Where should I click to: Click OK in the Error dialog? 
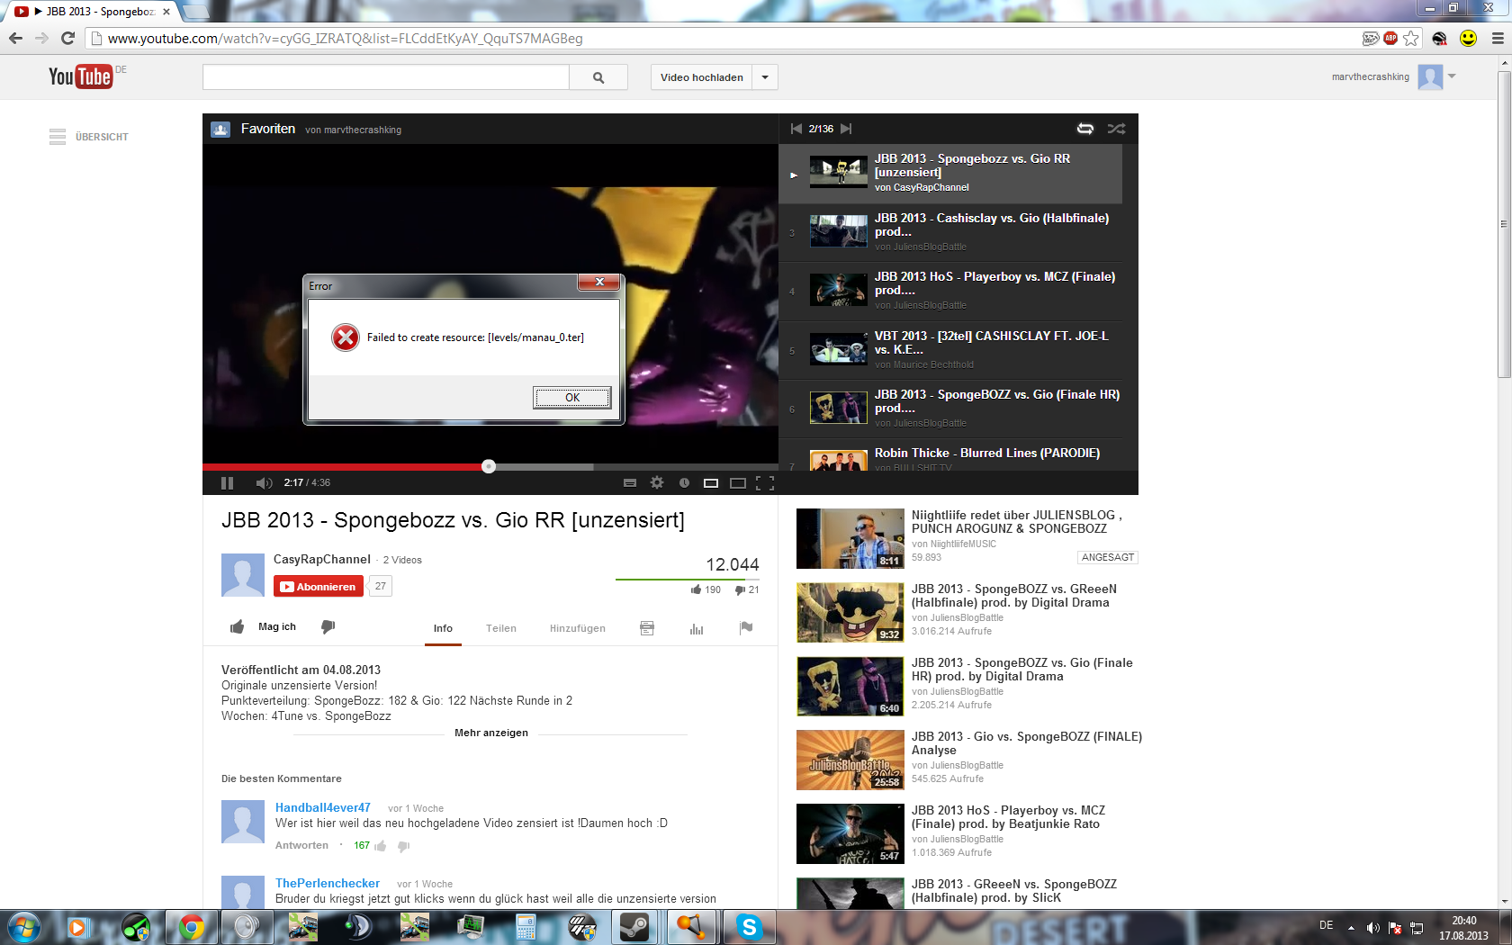[x=572, y=398]
